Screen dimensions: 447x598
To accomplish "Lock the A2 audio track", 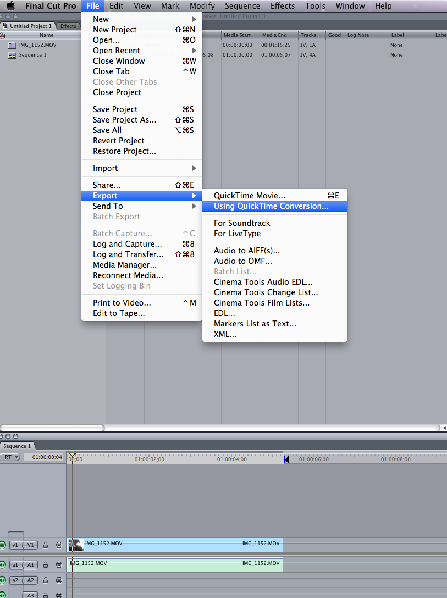I will point(46,580).
